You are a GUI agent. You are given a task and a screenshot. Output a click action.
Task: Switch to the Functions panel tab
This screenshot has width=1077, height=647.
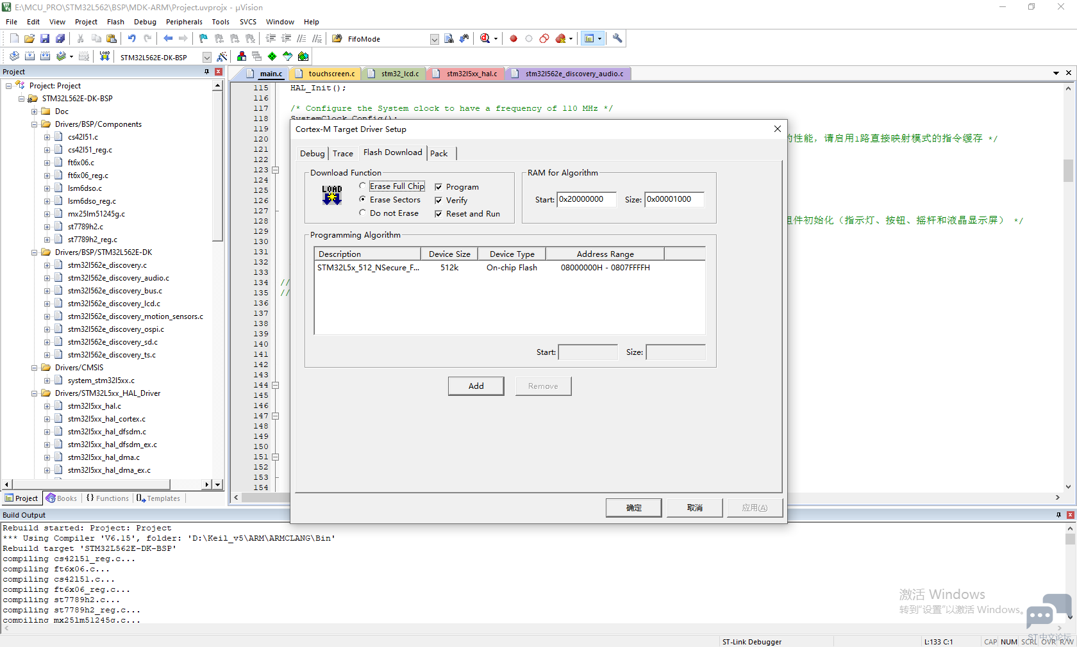(x=108, y=498)
